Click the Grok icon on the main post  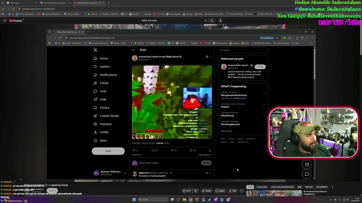tap(207, 57)
